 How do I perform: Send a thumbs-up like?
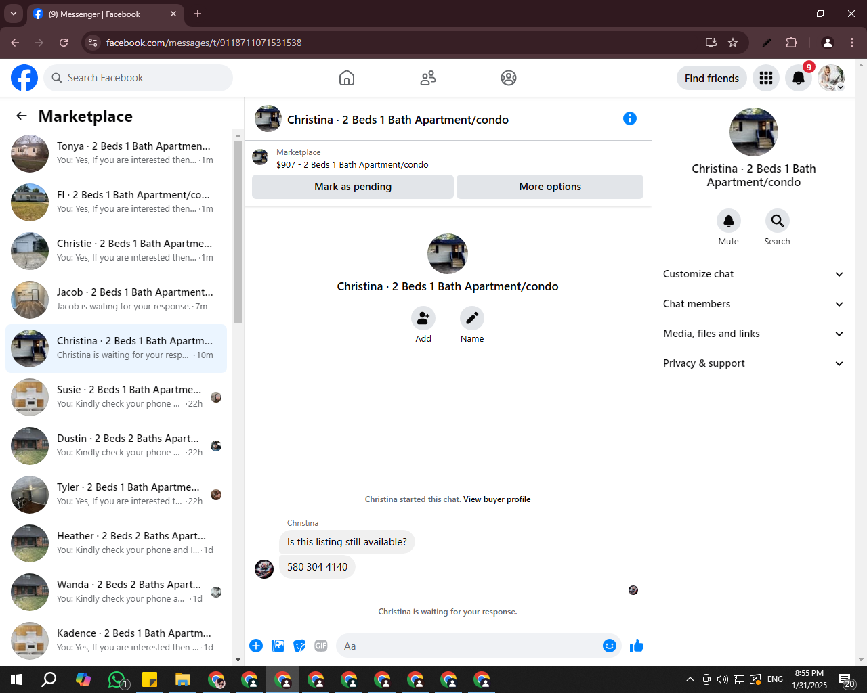tap(637, 646)
